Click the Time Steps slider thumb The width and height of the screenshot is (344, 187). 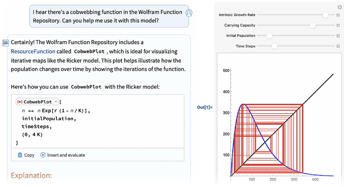click(x=274, y=46)
